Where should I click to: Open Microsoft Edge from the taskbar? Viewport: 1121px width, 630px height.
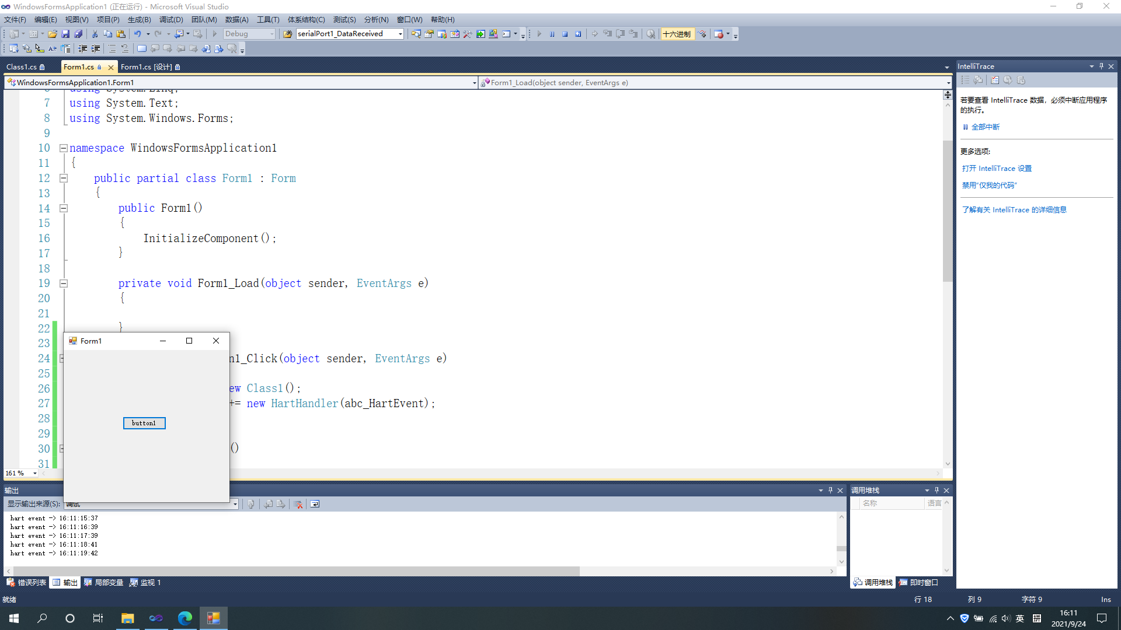(x=184, y=618)
